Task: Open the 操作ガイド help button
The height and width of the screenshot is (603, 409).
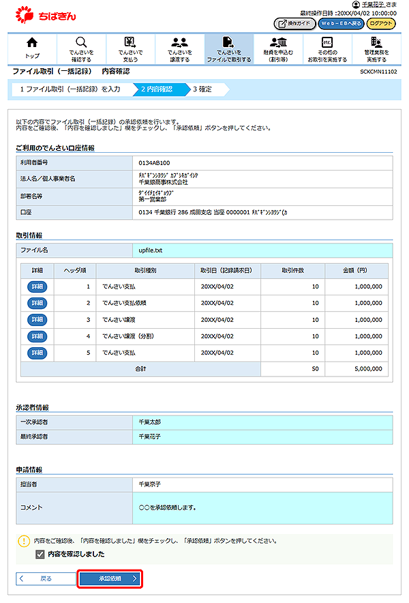Action: click(295, 23)
